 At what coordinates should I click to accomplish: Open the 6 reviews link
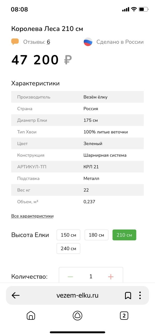[x=48, y=42]
